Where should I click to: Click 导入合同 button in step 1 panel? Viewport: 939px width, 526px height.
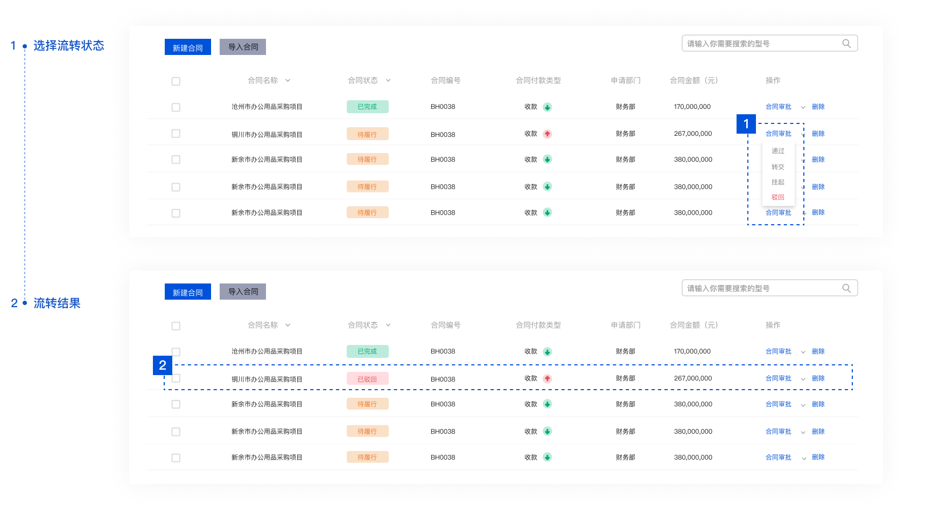(243, 47)
